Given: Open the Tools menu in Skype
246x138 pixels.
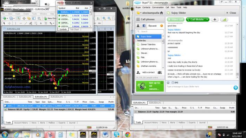Looking at the screenshot, I should point(179,7).
